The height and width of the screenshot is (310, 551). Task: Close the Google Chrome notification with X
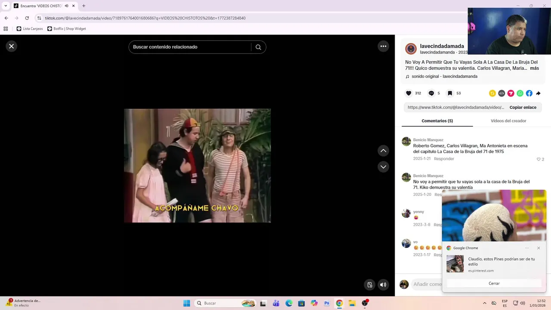point(539,248)
